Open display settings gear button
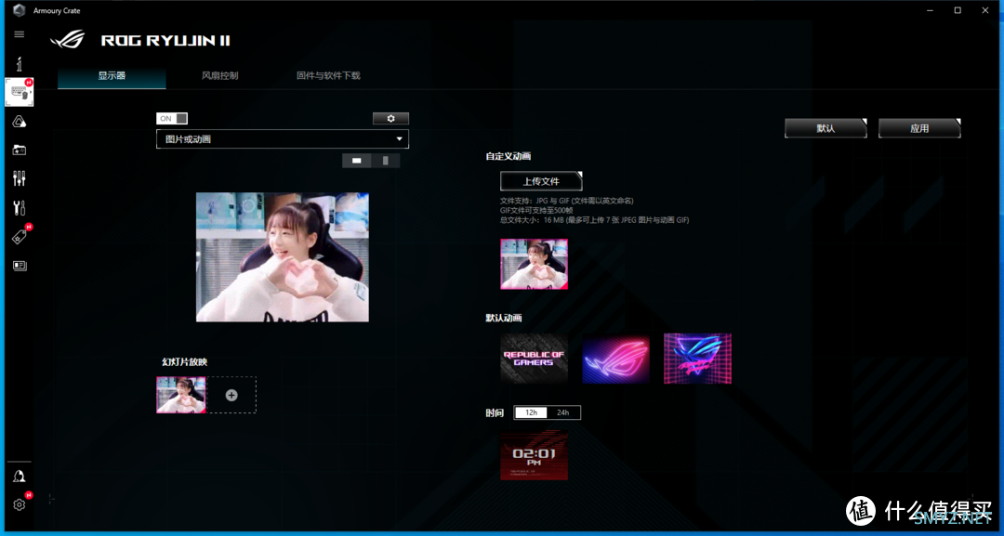Viewport: 1004px width, 536px height. pos(390,118)
